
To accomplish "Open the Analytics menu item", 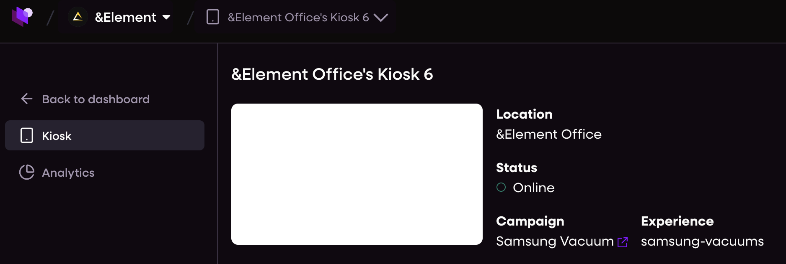I will point(68,173).
